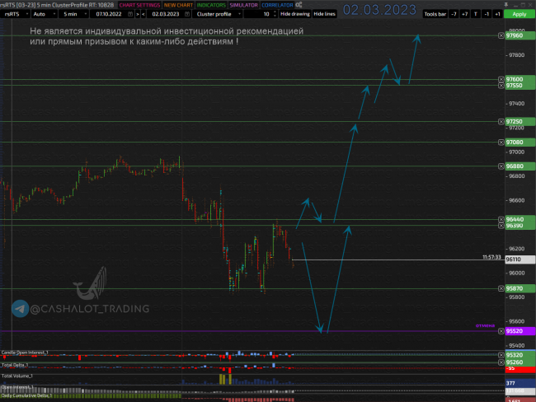Delete the 96880 level line
536x402 pixels.
[x=501, y=166]
